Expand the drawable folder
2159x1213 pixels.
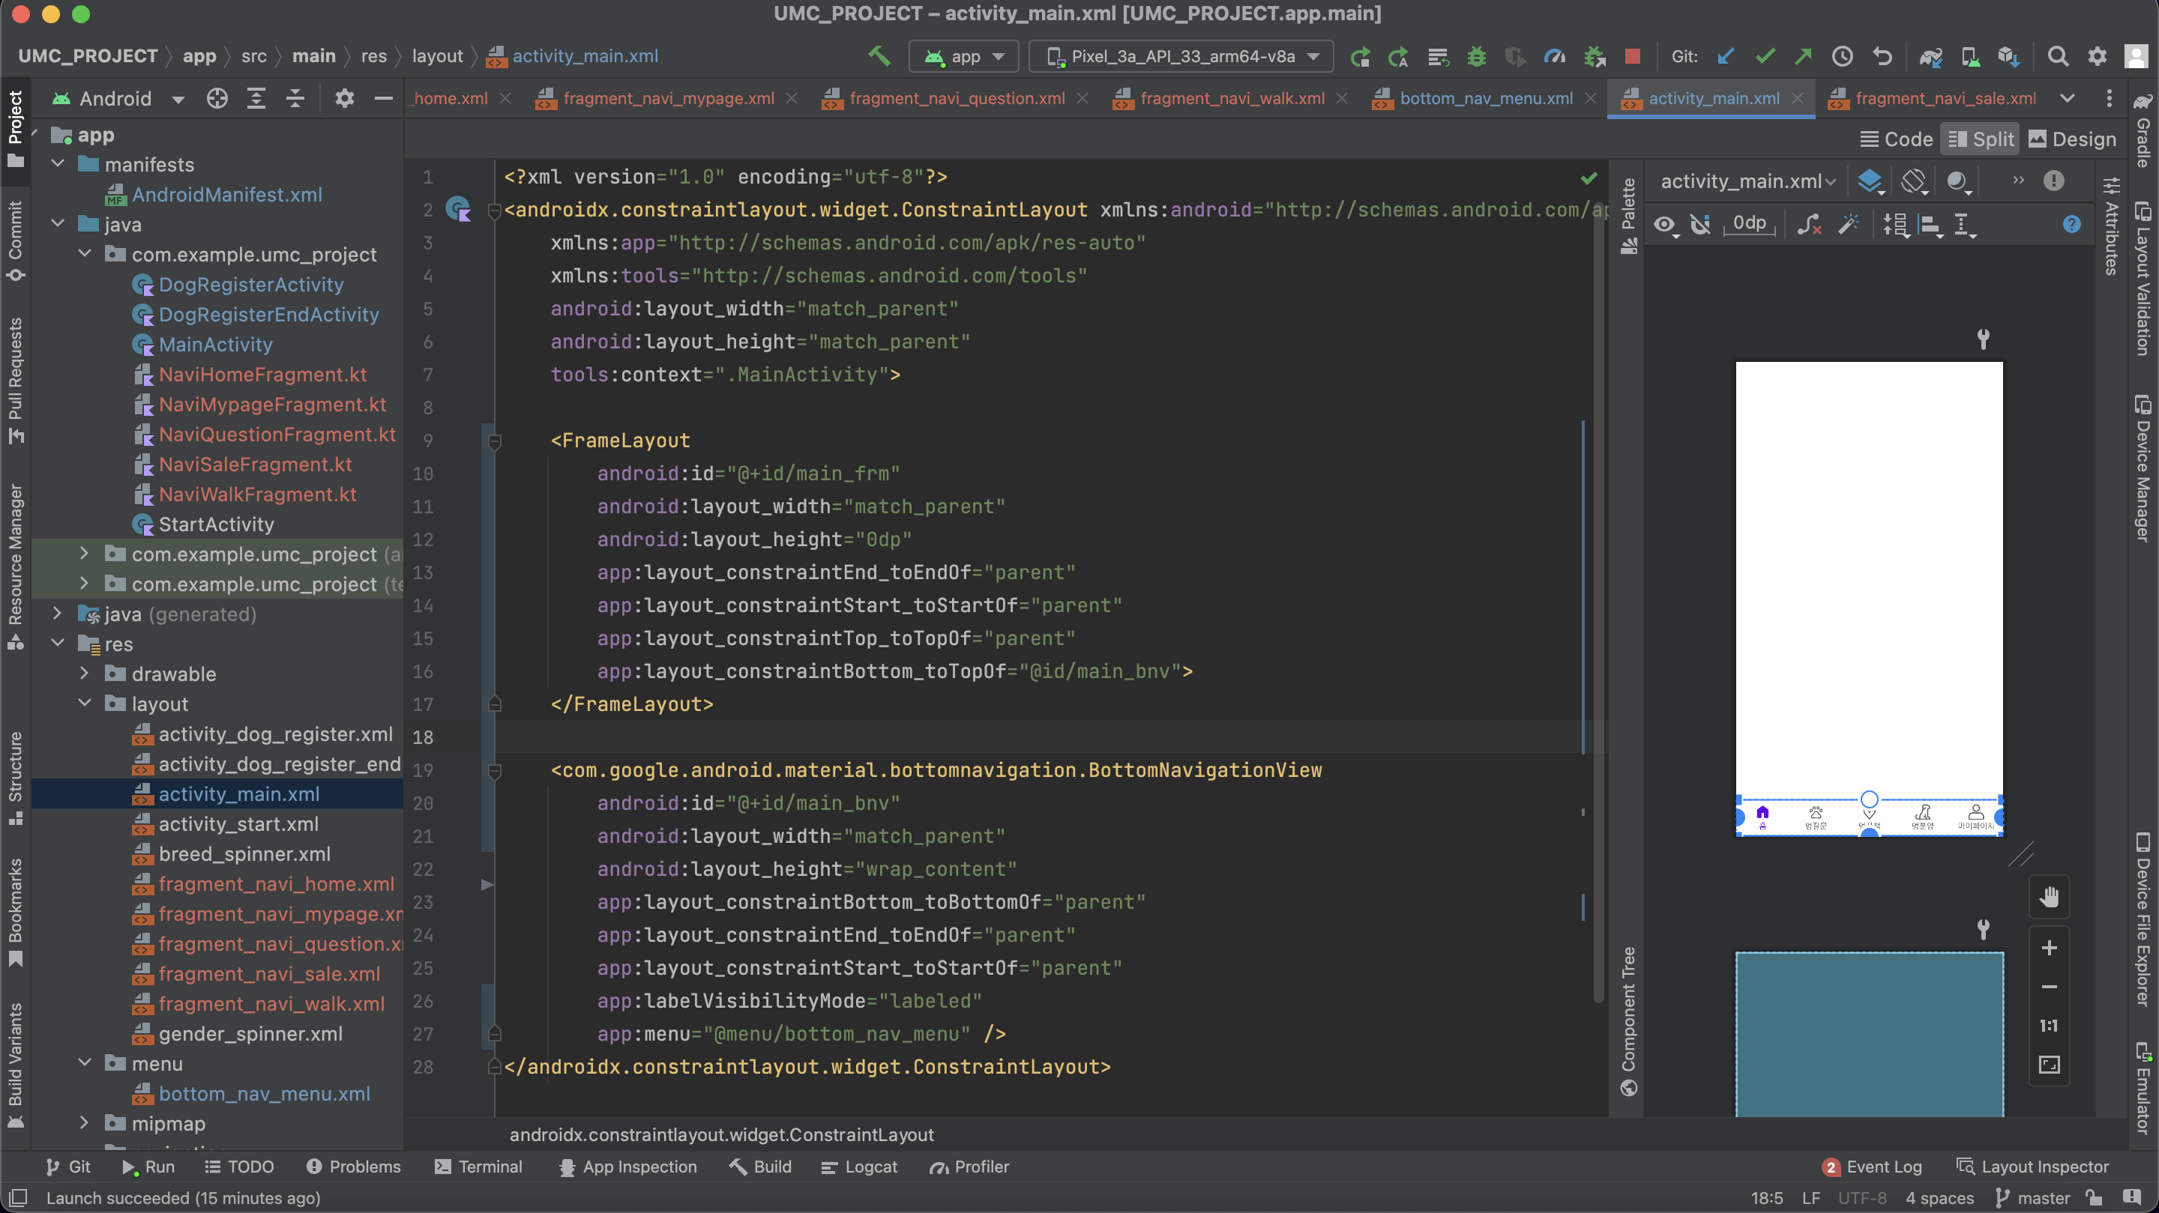tap(84, 674)
